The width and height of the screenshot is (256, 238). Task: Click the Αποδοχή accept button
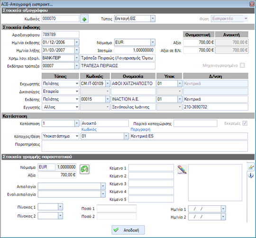pos(128,230)
